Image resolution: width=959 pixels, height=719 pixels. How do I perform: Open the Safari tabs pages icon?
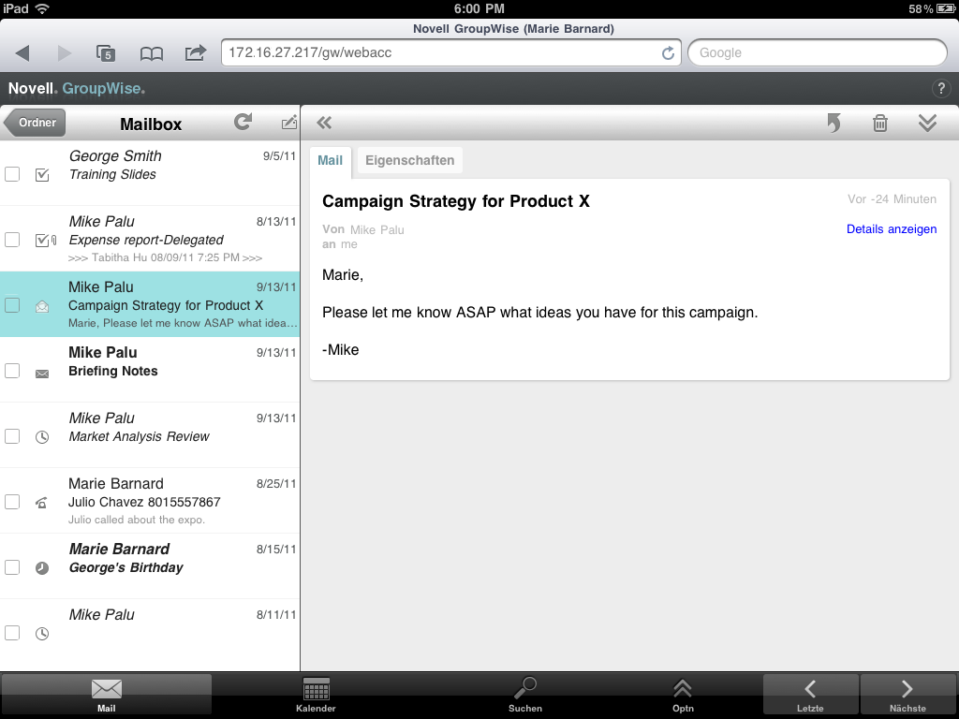[106, 53]
